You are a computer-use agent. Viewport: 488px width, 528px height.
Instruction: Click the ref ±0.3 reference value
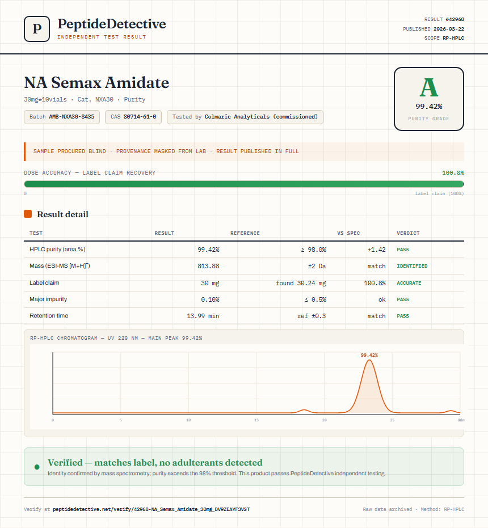[x=312, y=316]
